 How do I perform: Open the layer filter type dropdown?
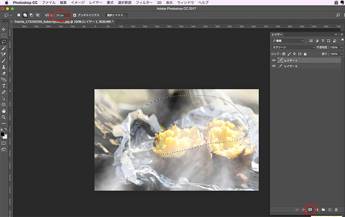point(288,41)
